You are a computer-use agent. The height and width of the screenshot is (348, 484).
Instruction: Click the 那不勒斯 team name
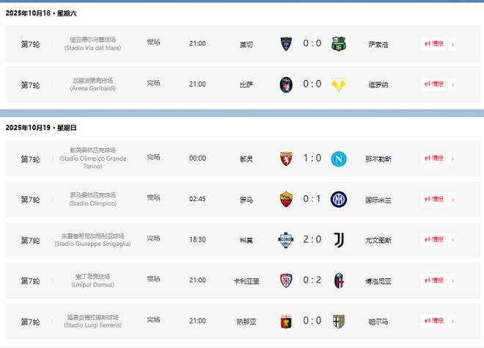click(379, 159)
